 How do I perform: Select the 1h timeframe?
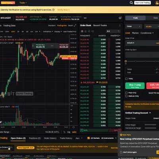pyautogui.click(x=18, y=31)
